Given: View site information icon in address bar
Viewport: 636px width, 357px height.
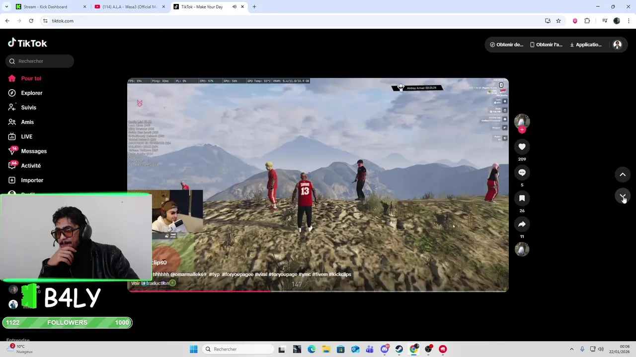Looking at the screenshot, I should click(45, 21).
